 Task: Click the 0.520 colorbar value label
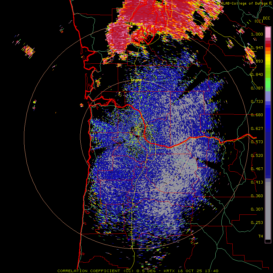pos(257,155)
